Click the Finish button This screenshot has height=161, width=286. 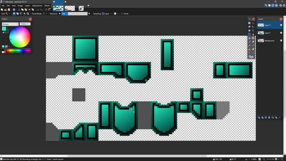[x=125, y=13]
